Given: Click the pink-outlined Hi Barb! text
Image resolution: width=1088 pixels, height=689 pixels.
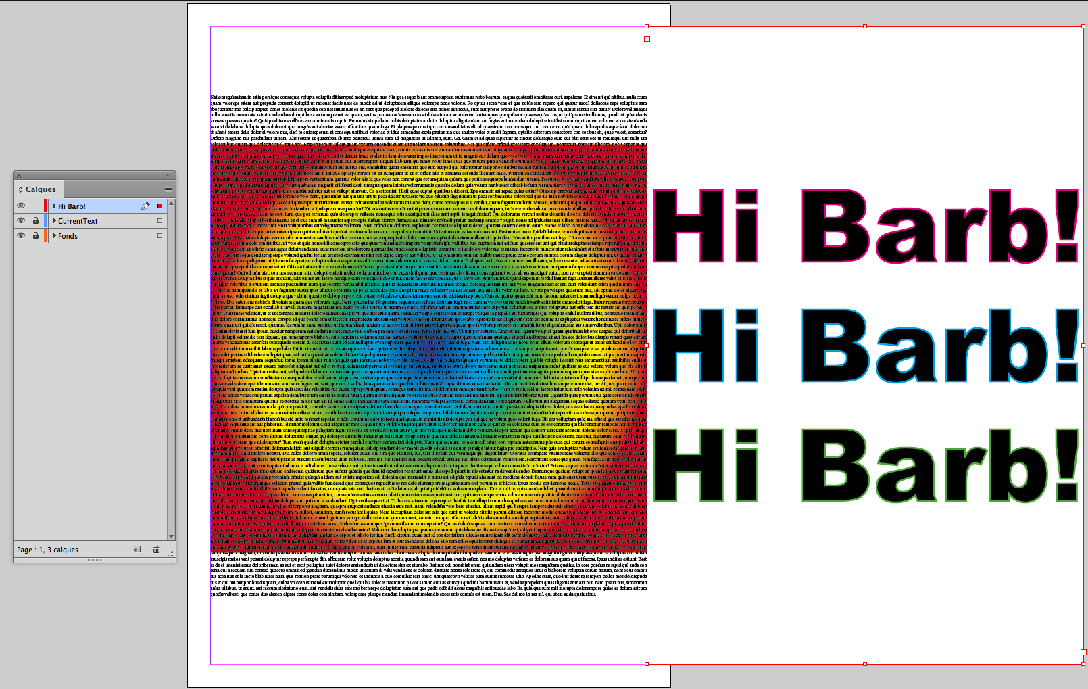Looking at the screenshot, I should [x=864, y=226].
